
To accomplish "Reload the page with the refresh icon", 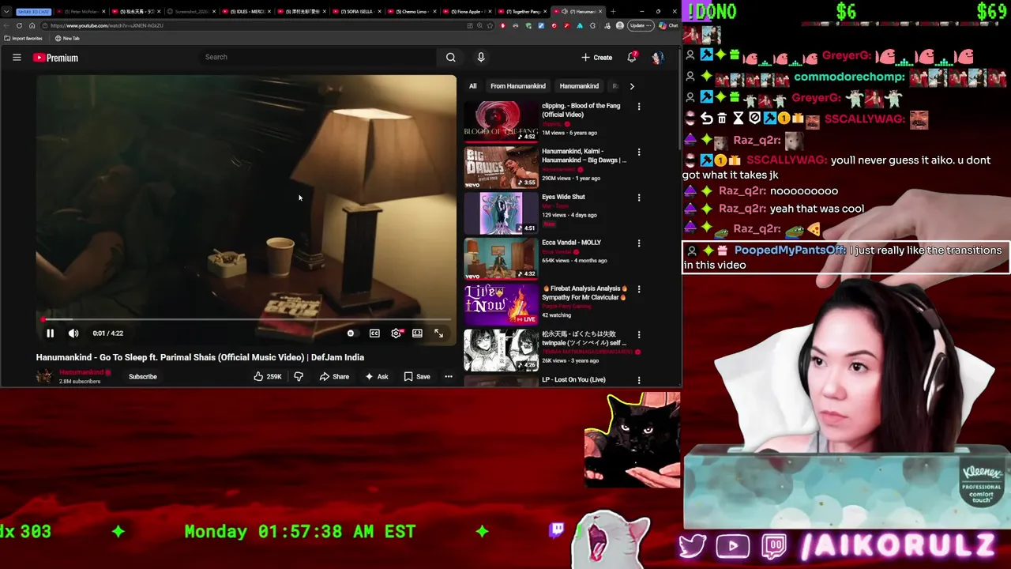I will [19, 25].
